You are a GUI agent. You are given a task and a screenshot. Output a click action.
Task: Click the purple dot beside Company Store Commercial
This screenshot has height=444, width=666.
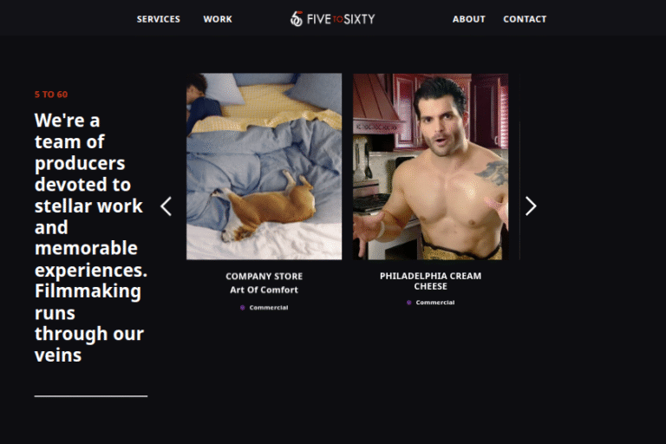243,308
